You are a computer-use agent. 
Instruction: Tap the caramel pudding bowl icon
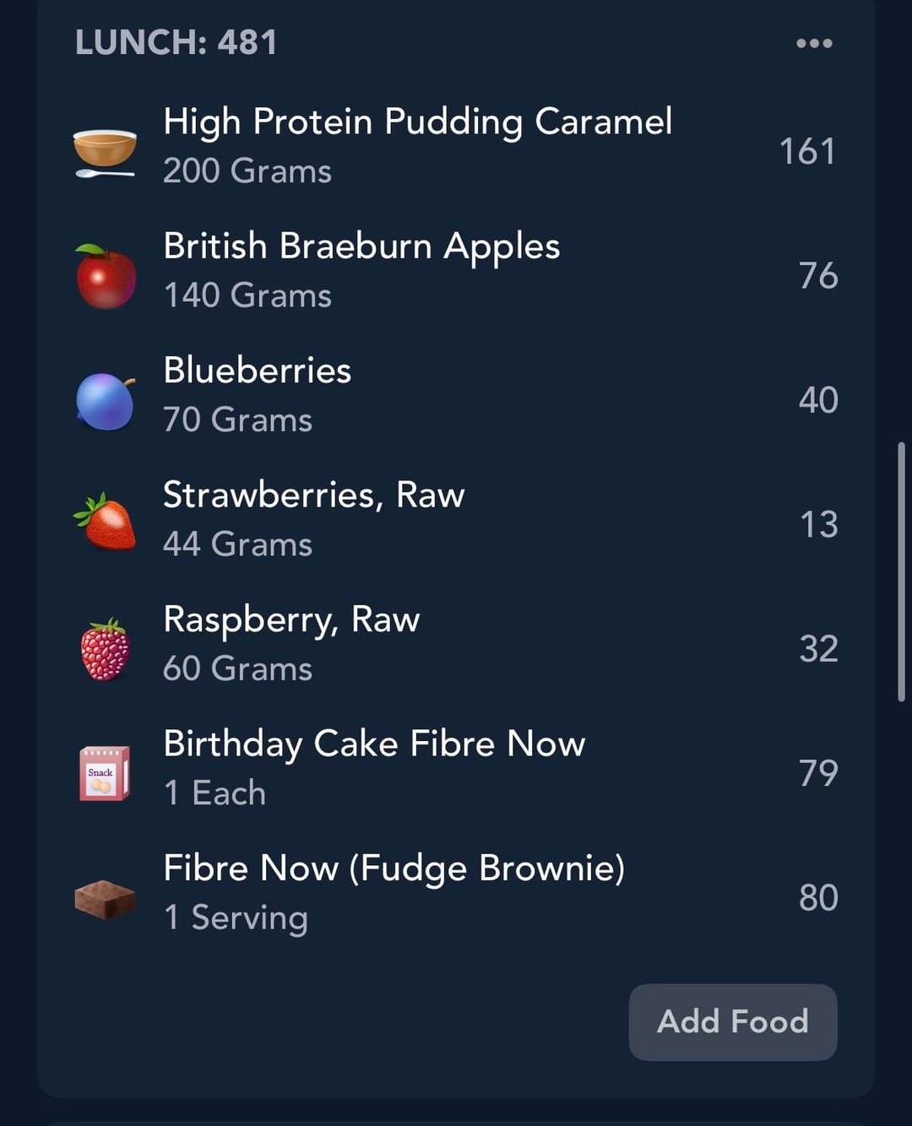pos(105,152)
